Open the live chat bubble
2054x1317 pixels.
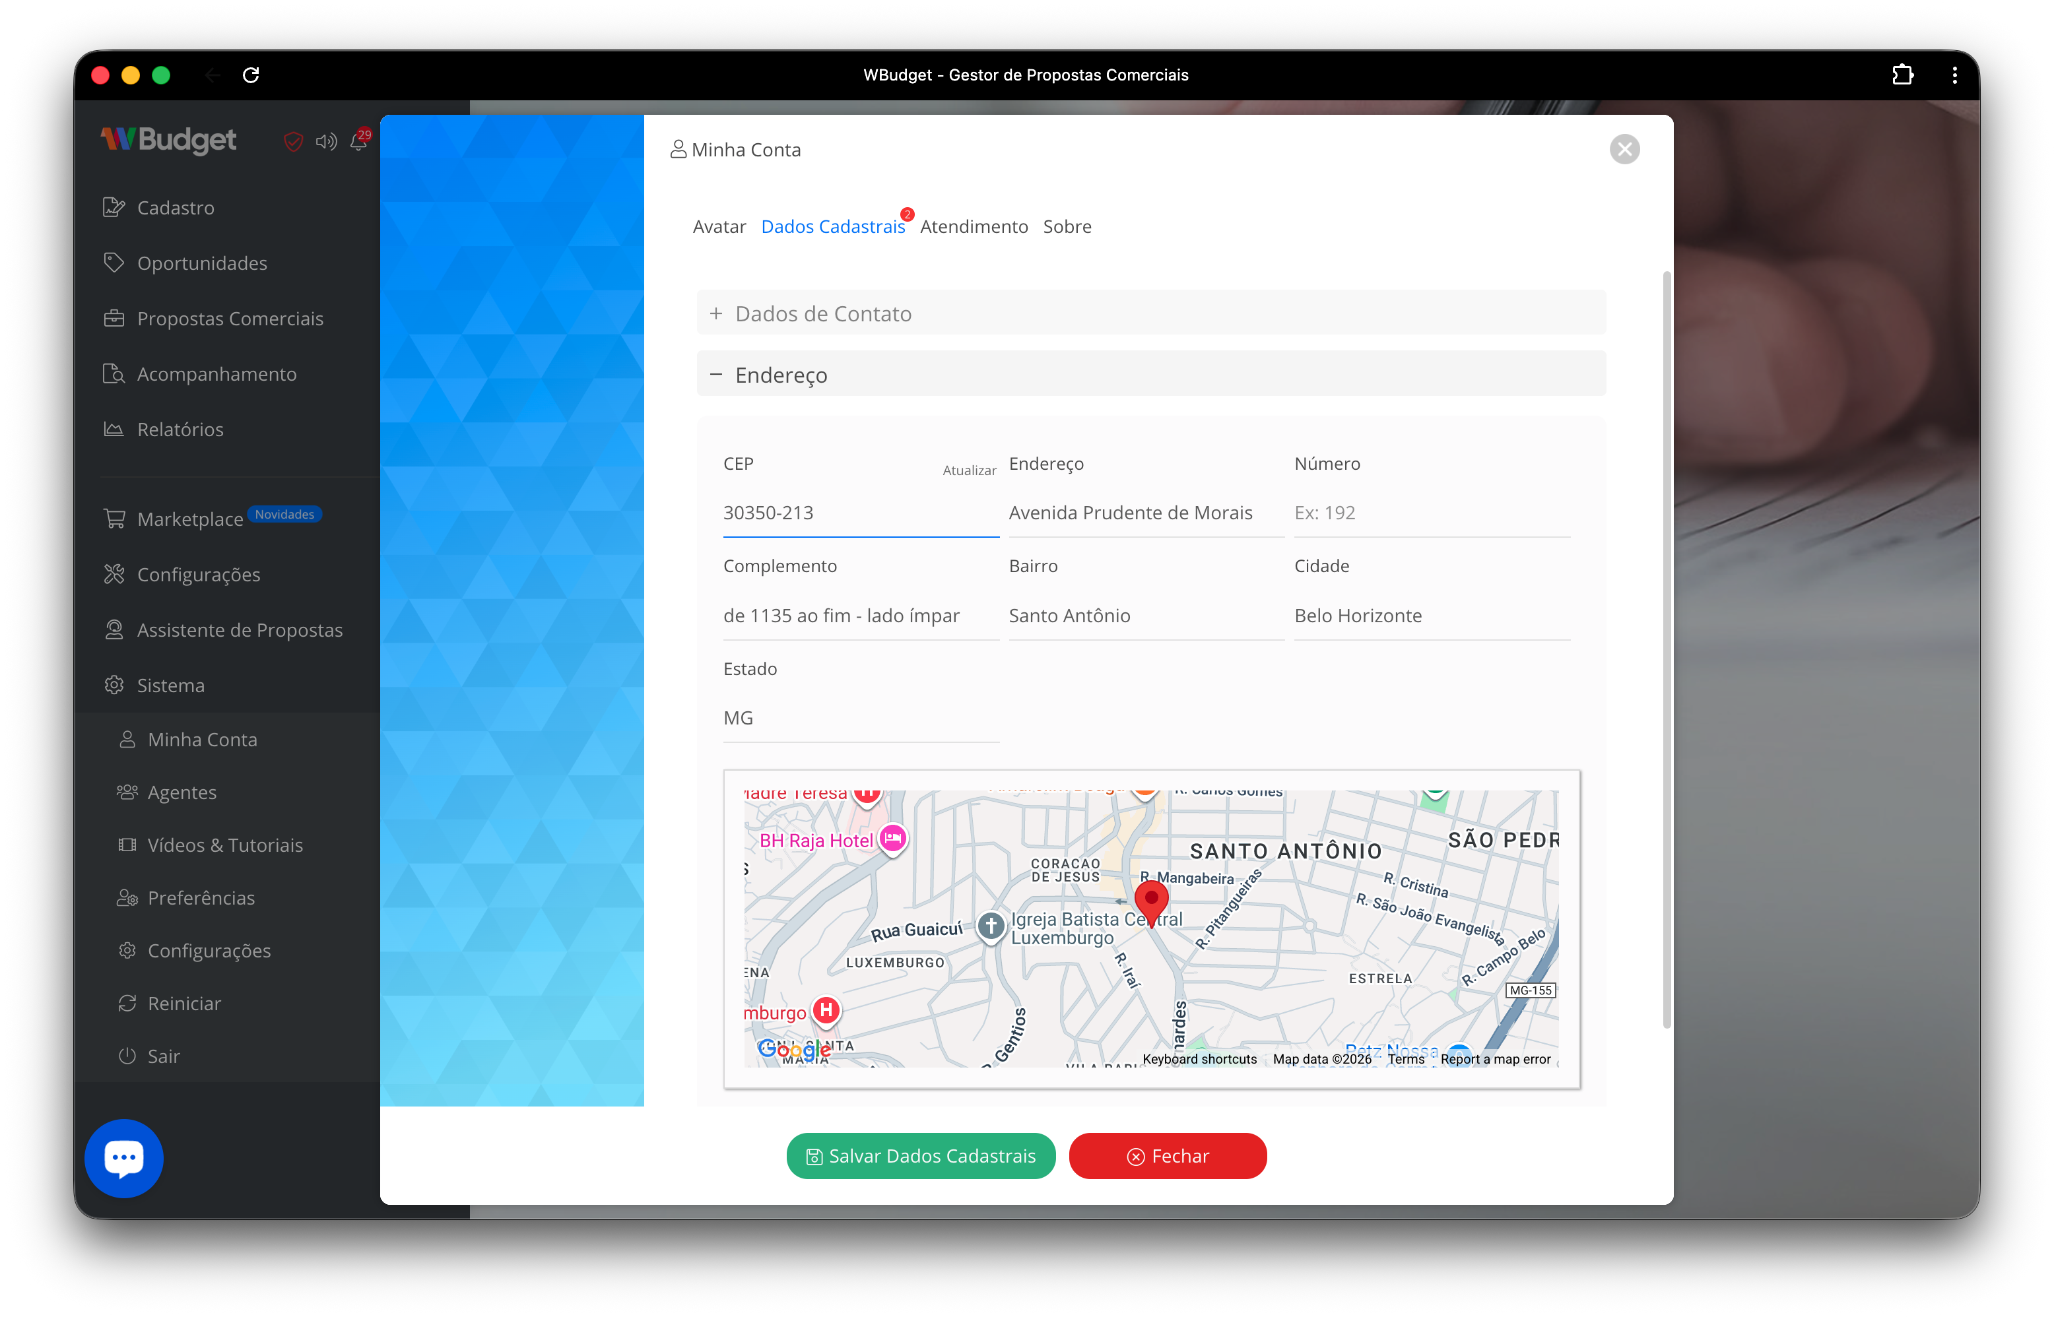click(124, 1158)
